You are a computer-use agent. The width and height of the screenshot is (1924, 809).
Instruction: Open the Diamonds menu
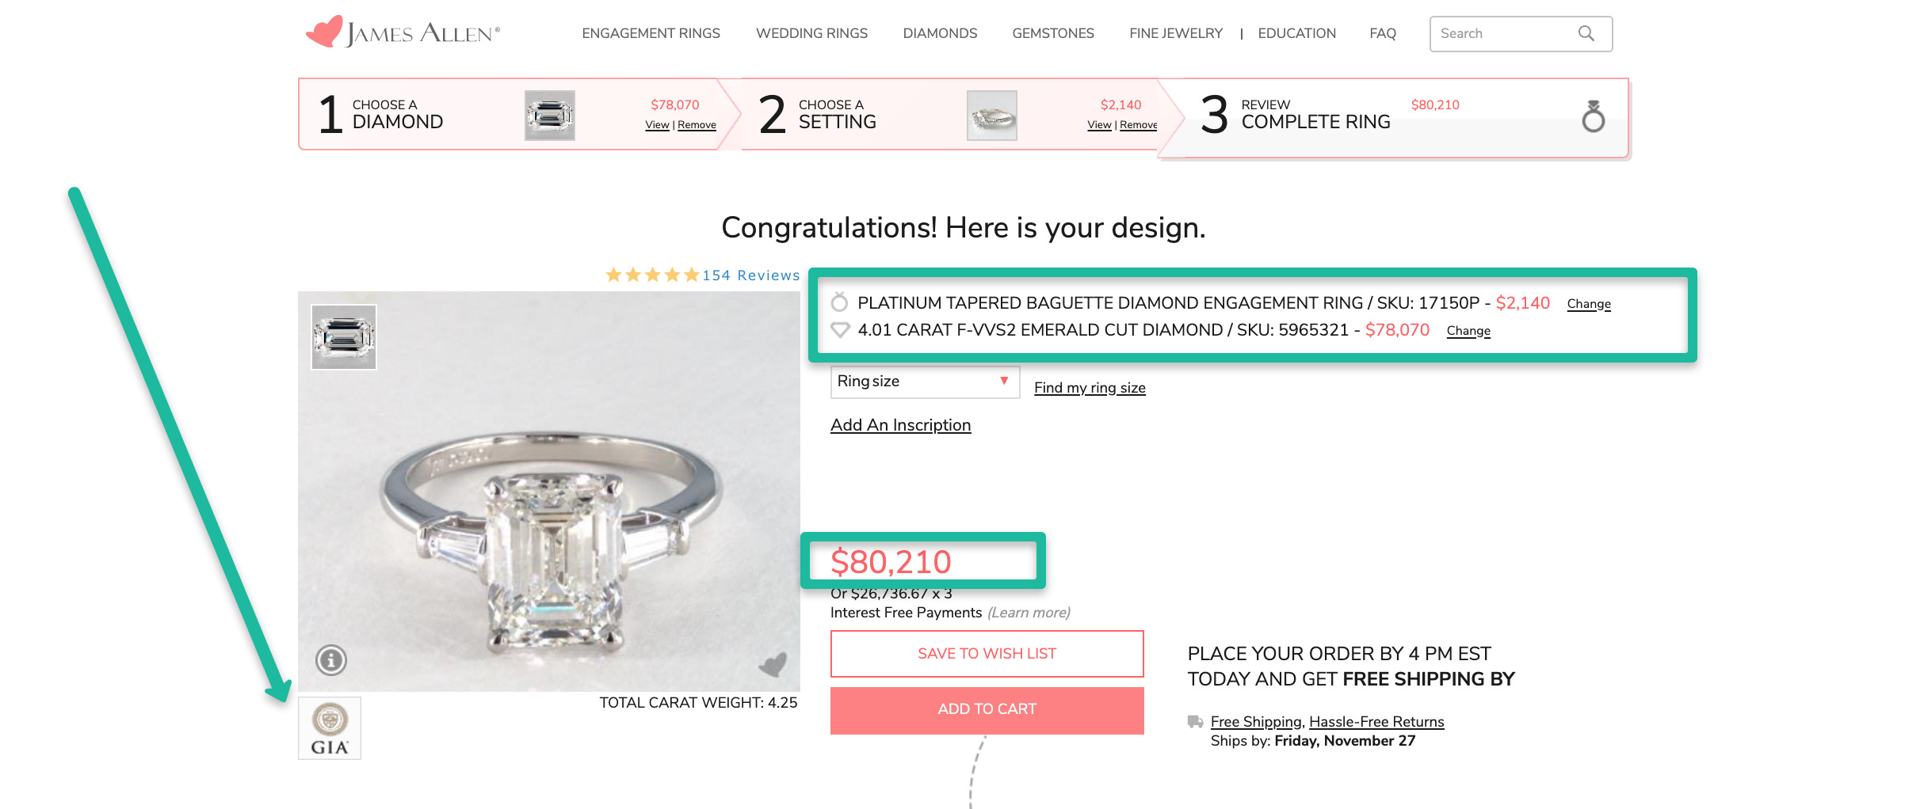[940, 33]
